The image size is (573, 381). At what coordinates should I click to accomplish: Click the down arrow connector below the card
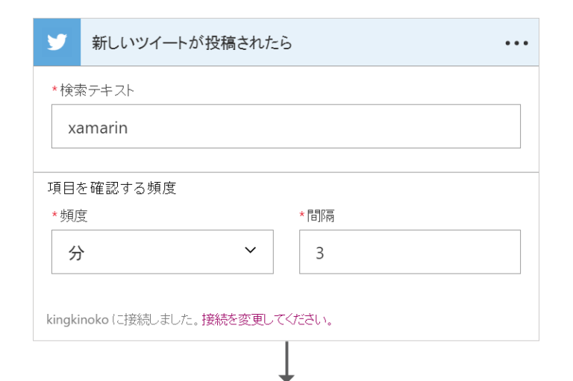[286, 364]
